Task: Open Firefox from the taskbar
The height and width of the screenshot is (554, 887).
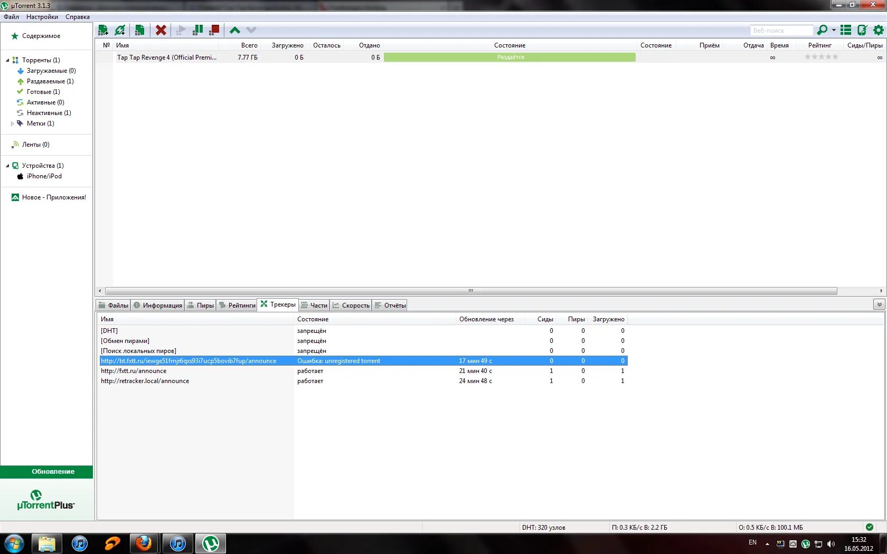Action: point(144,543)
